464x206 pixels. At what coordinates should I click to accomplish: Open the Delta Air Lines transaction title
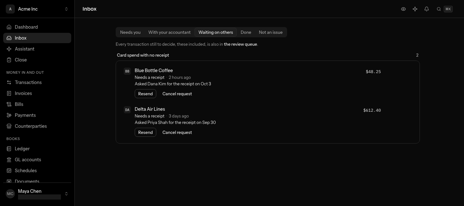pos(150,109)
